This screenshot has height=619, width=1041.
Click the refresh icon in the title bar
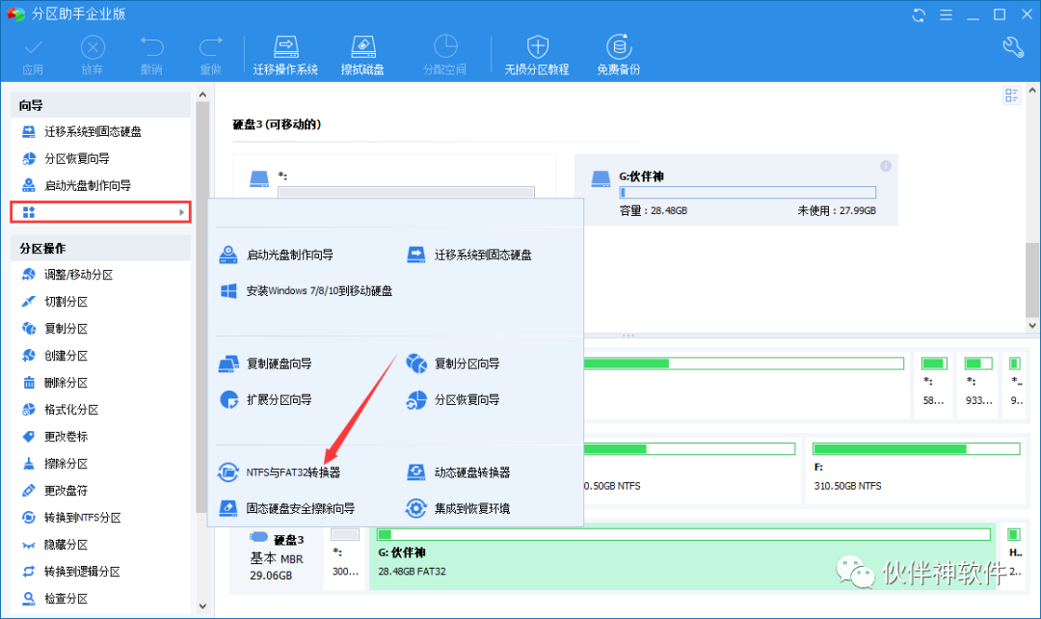pos(918,13)
